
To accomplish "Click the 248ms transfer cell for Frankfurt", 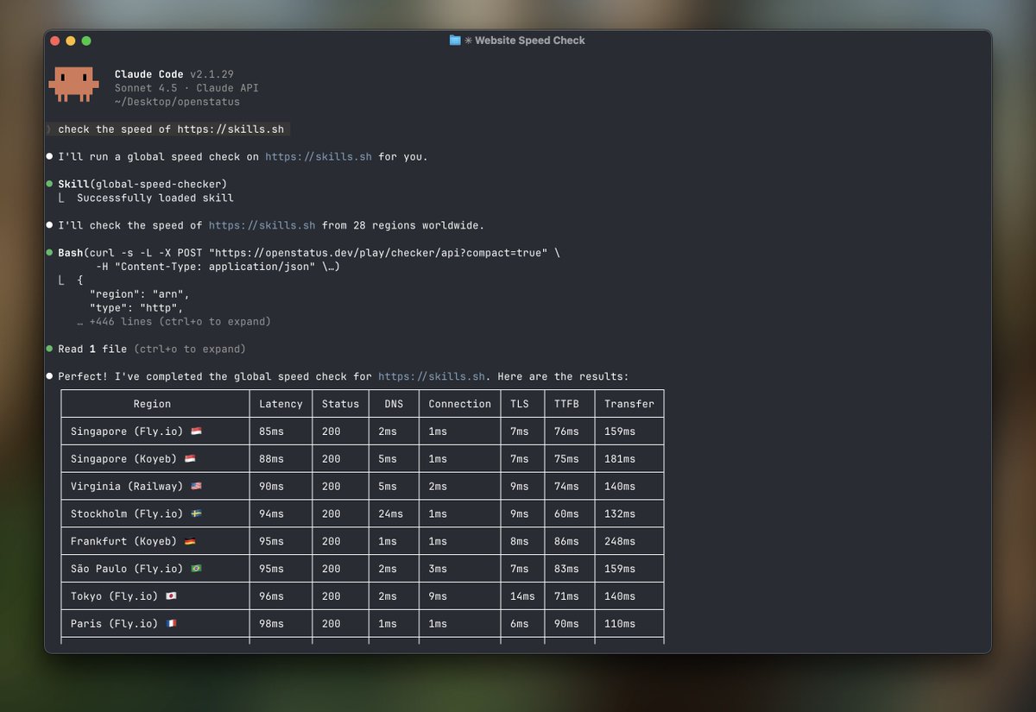I will tap(620, 541).
